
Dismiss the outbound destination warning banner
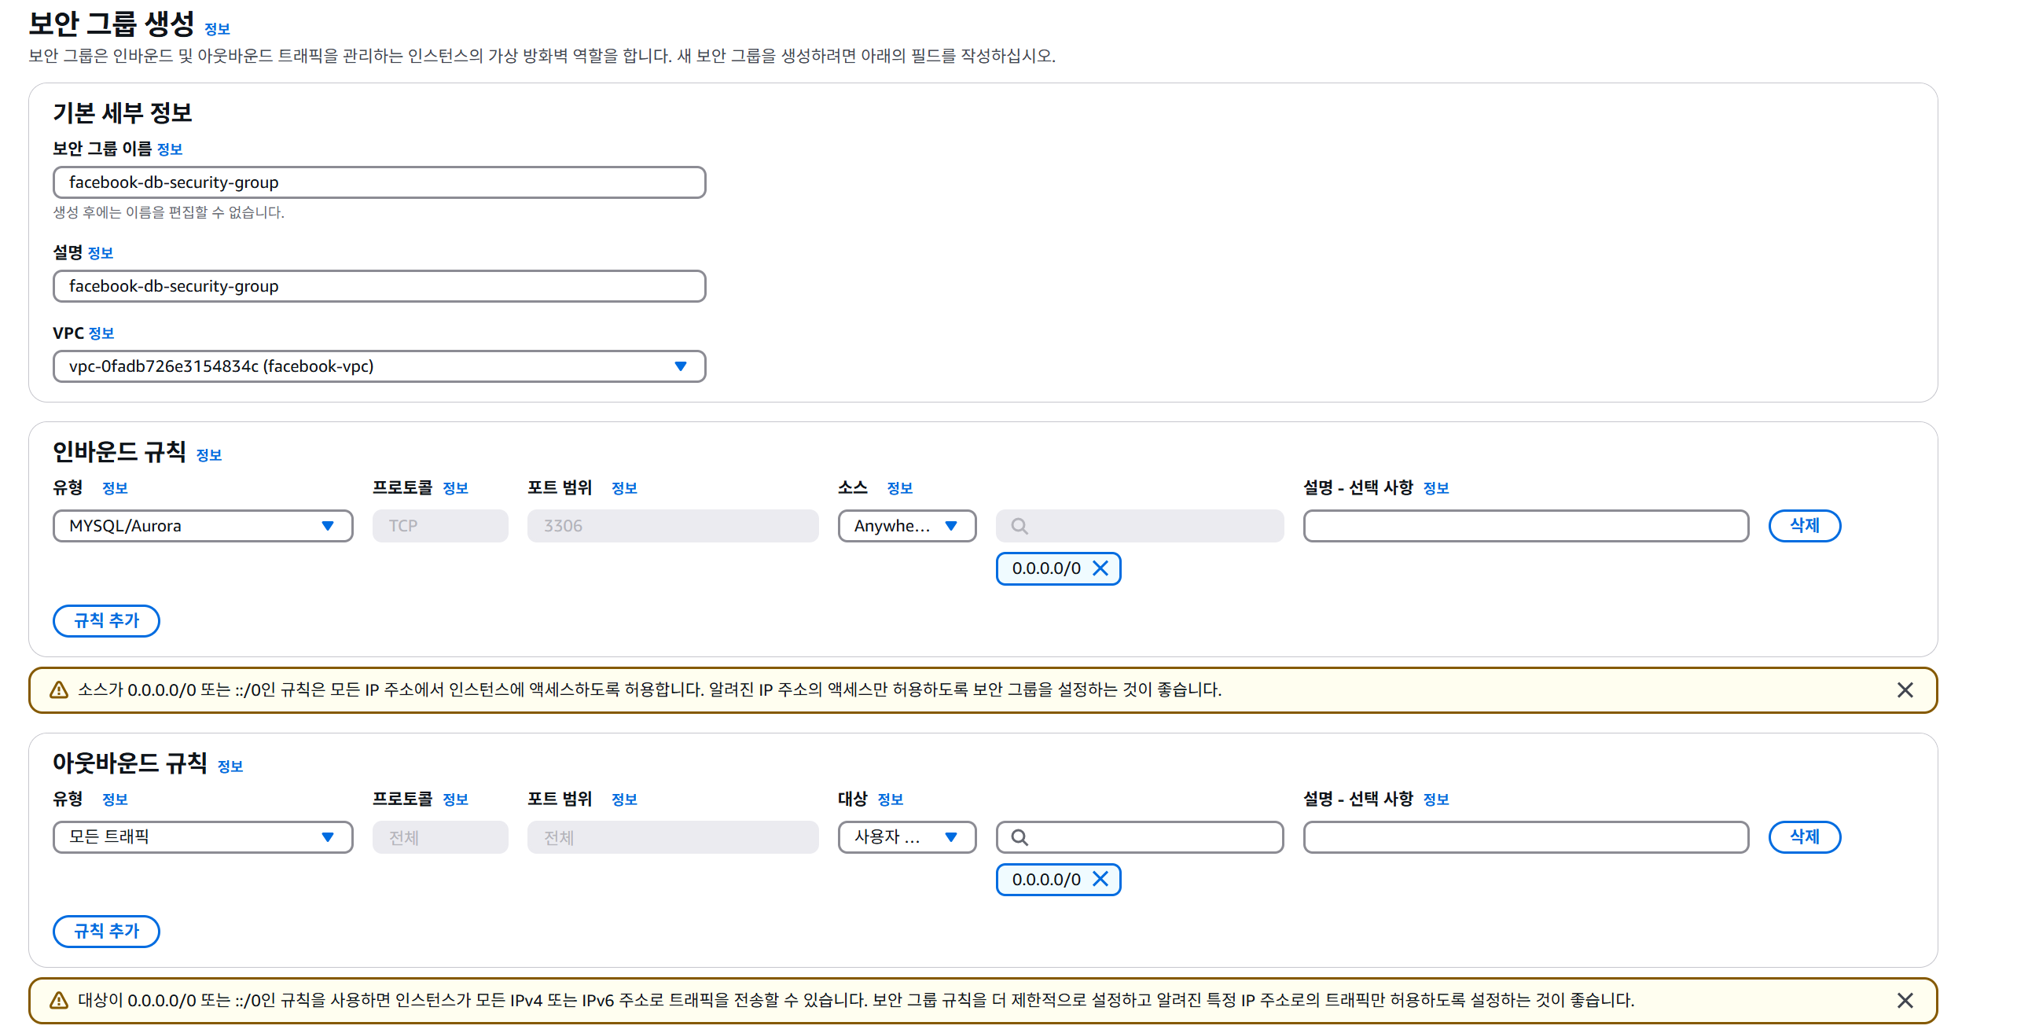pos(1905,1000)
